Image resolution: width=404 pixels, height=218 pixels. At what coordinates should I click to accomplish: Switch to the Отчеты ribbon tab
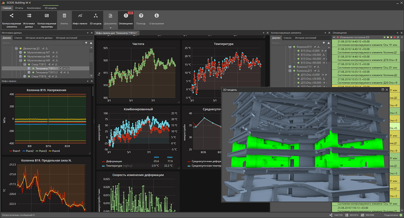19,8
